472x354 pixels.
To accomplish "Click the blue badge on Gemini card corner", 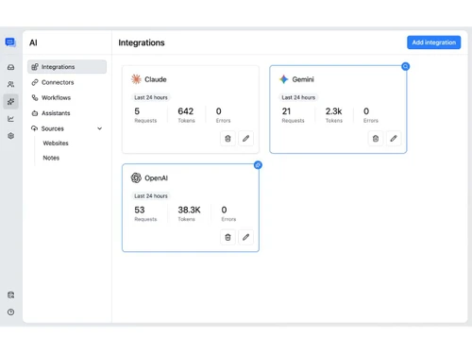I will pyautogui.click(x=406, y=66).
